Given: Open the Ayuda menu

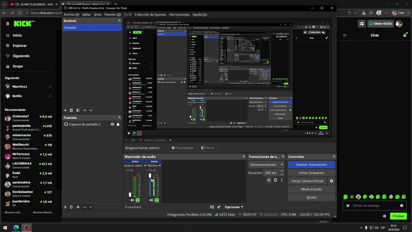Looking at the screenshot, I should click(200, 15).
